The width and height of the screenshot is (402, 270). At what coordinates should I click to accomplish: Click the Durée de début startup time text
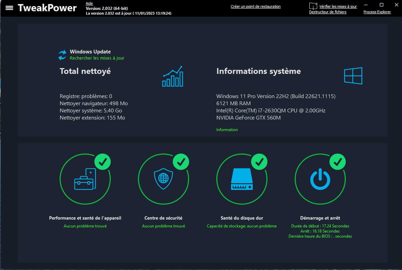pos(320,226)
